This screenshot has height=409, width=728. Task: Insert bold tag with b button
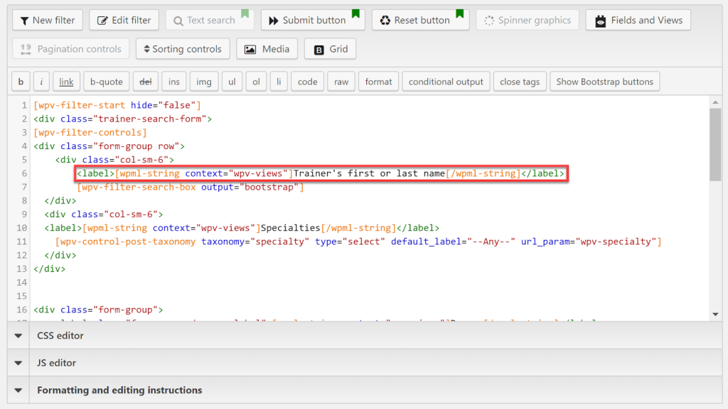point(21,82)
